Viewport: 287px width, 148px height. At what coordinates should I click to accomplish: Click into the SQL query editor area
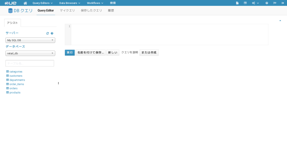click(x=170, y=34)
